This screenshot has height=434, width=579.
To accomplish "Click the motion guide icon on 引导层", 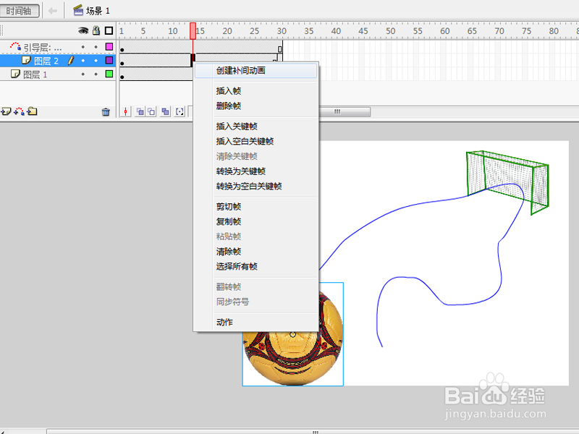I will tap(15, 46).
